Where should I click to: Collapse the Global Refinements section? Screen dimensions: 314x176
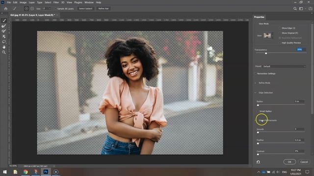coord(256,120)
